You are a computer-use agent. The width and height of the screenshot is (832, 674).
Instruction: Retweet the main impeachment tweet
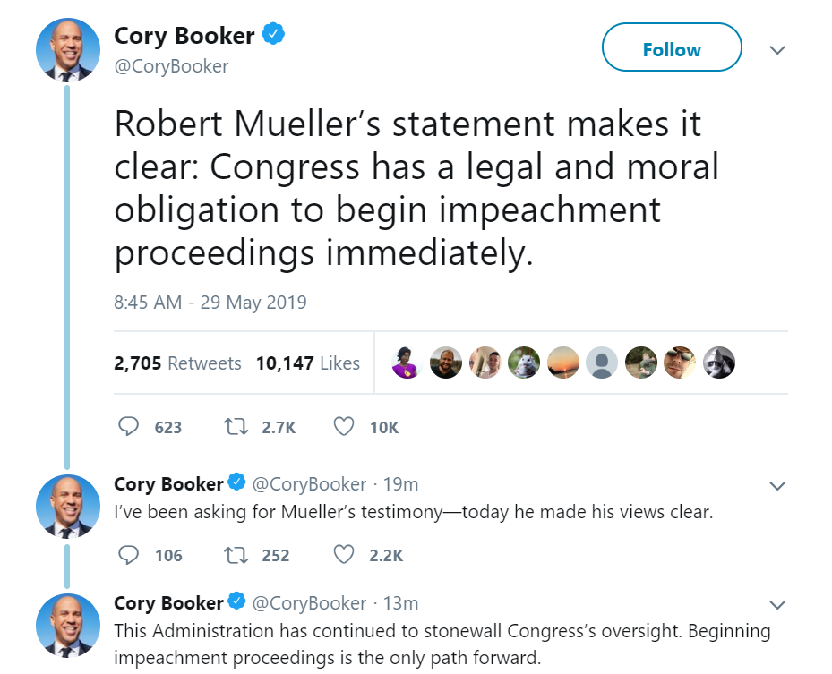(234, 427)
